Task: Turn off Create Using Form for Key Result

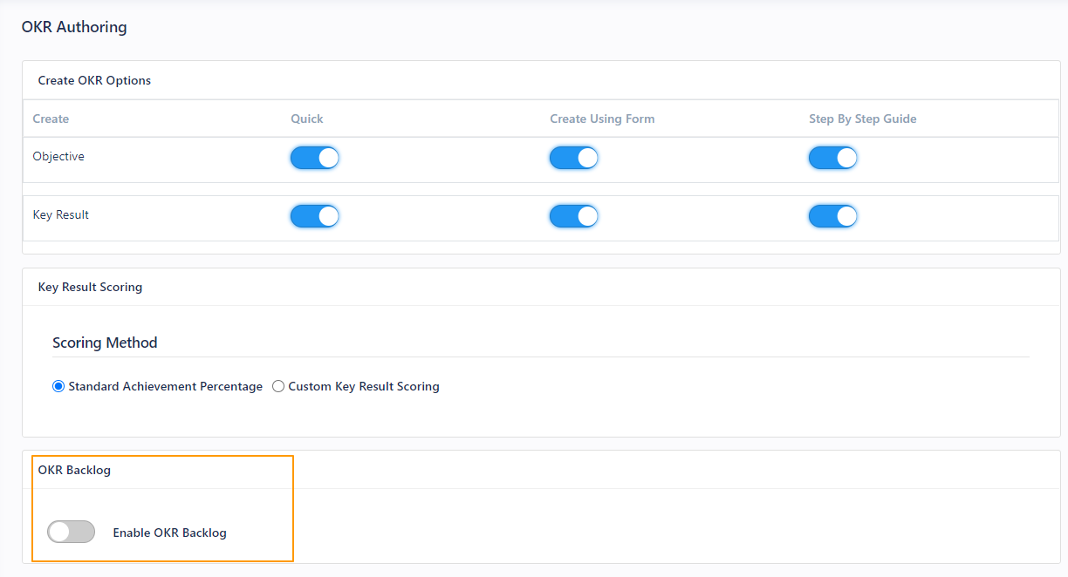Action: (573, 215)
